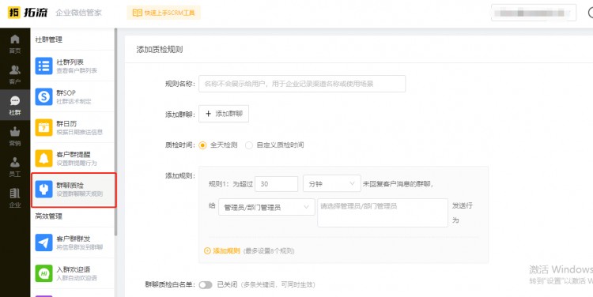Open 群SOP menu entry
Image resolution: width=593 pixels, height=297 pixels.
tap(72, 96)
